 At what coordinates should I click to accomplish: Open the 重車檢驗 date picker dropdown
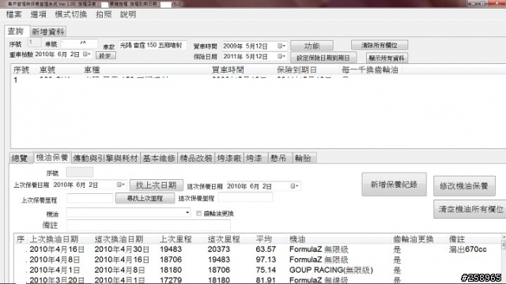click(87, 54)
